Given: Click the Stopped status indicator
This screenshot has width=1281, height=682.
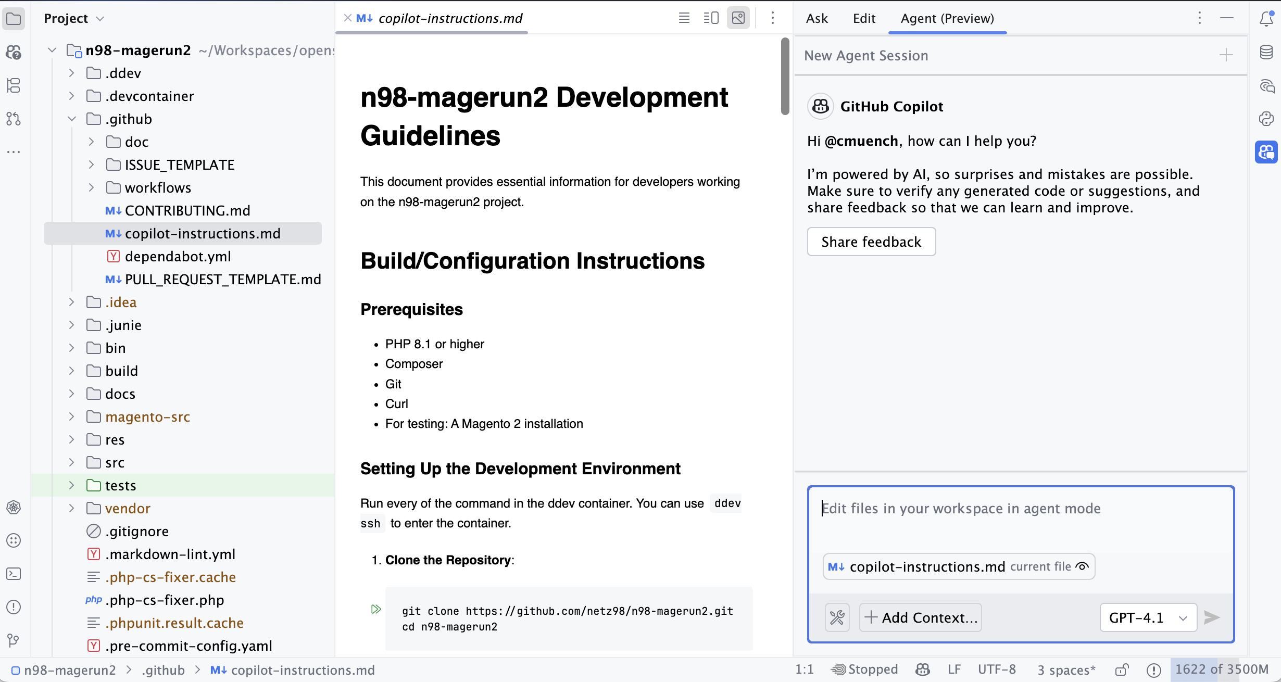Looking at the screenshot, I should [x=864, y=670].
